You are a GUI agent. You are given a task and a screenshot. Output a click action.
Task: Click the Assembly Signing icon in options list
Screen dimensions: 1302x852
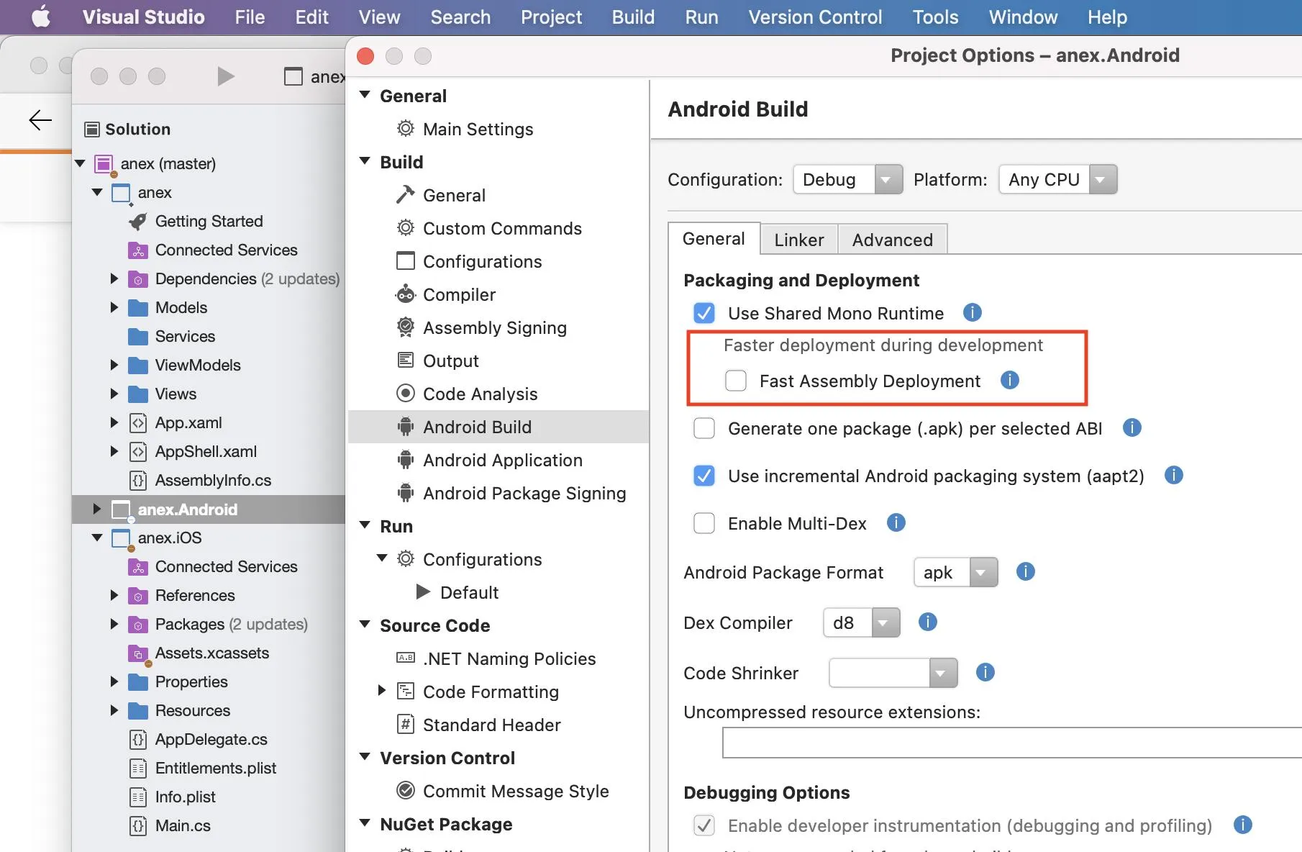tap(406, 327)
